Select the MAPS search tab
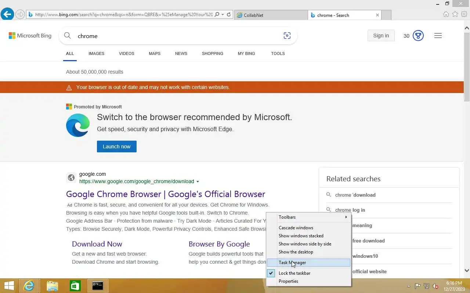Screen dimensions: 470x293 tap(155, 53)
